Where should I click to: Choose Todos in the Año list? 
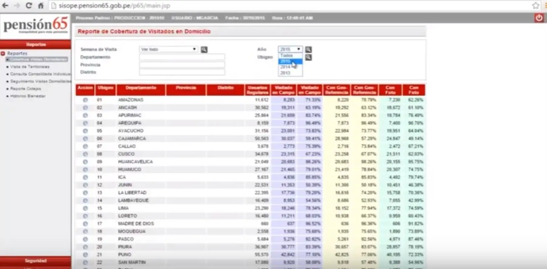(290, 55)
